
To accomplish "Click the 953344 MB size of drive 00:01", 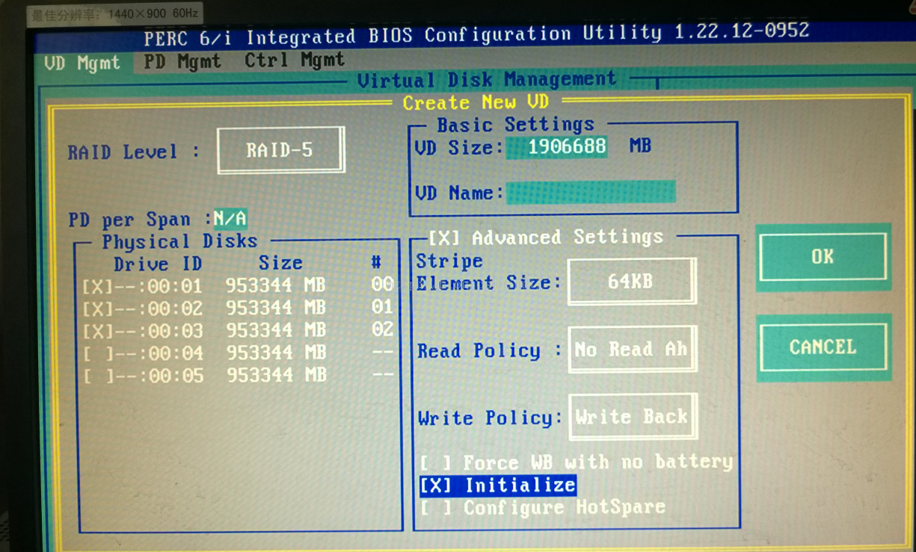I will (276, 286).
